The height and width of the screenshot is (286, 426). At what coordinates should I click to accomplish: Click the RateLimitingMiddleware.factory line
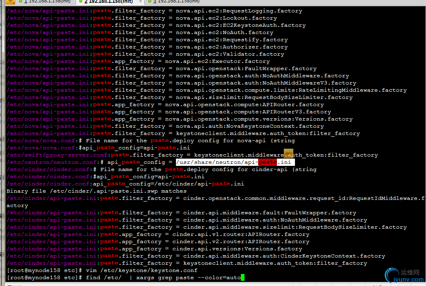pyautogui.click(x=206, y=90)
